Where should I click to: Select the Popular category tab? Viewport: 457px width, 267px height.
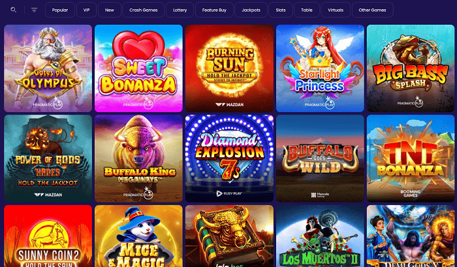(60, 10)
